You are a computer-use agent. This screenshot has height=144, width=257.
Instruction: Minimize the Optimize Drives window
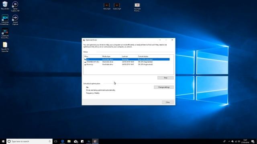160,40
